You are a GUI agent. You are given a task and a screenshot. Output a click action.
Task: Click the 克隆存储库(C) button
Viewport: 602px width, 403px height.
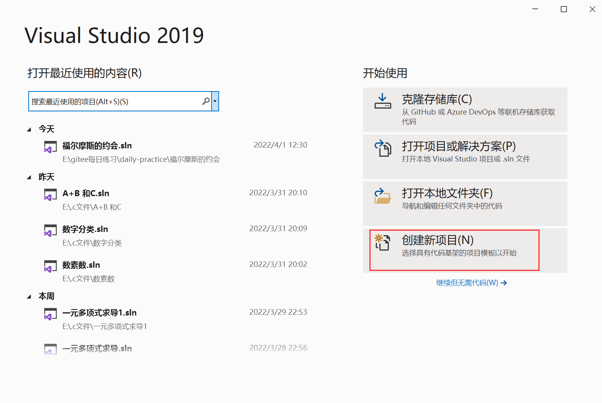coord(465,110)
